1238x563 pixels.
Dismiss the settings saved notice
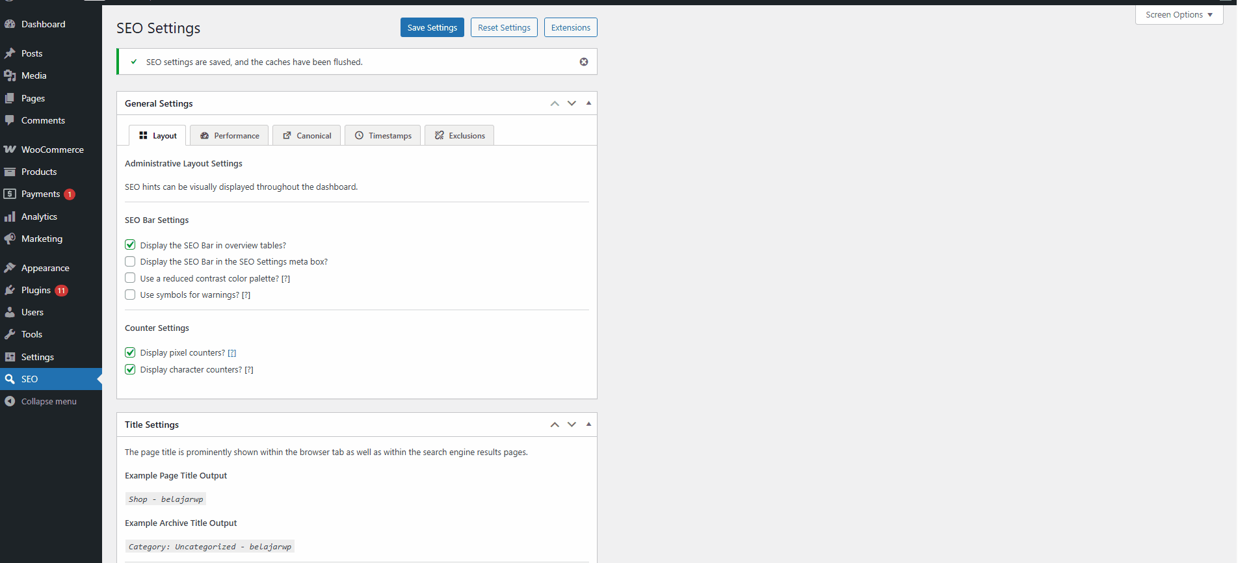tap(583, 62)
